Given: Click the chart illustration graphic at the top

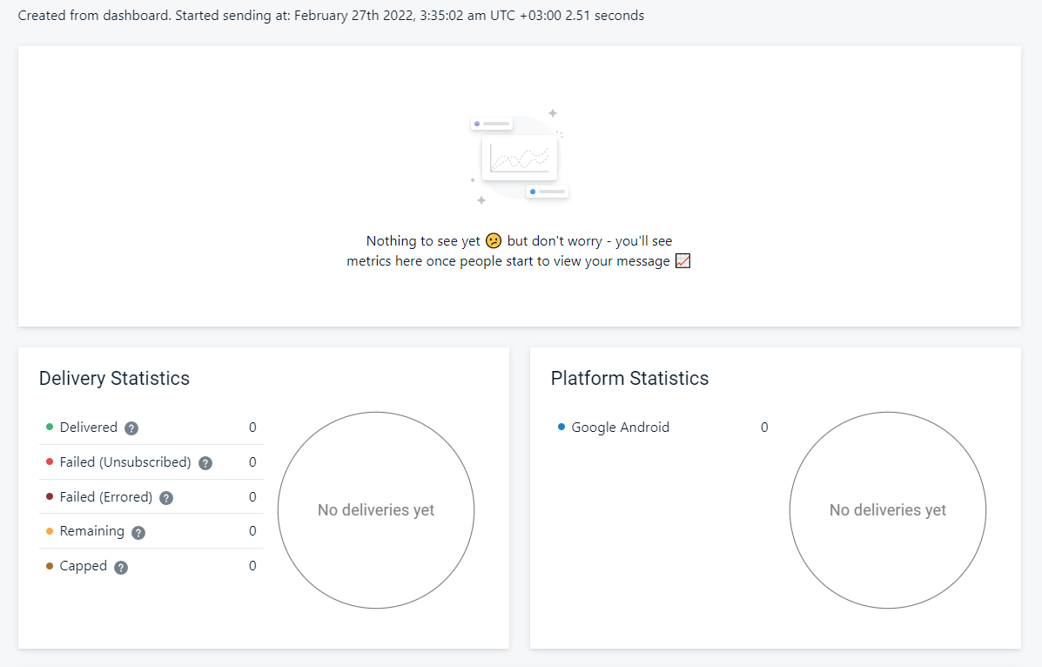Looking at the screenshot, I should (x=520, y=157).
